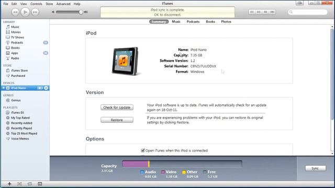
Task: Select the Summary tab
Action: [x=159, y=22]
